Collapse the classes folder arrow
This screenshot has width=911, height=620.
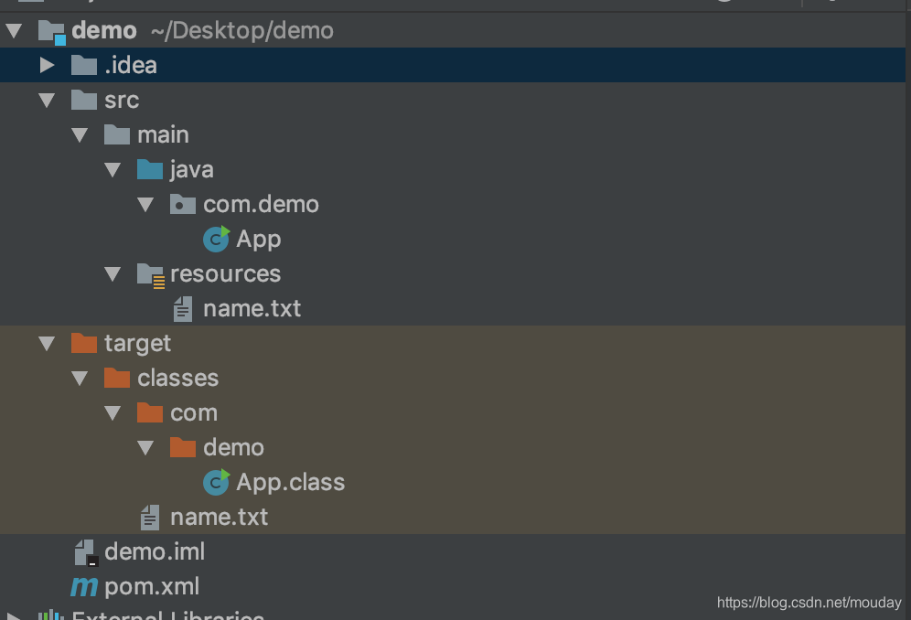pyautogui.click(x=80, y=379)
